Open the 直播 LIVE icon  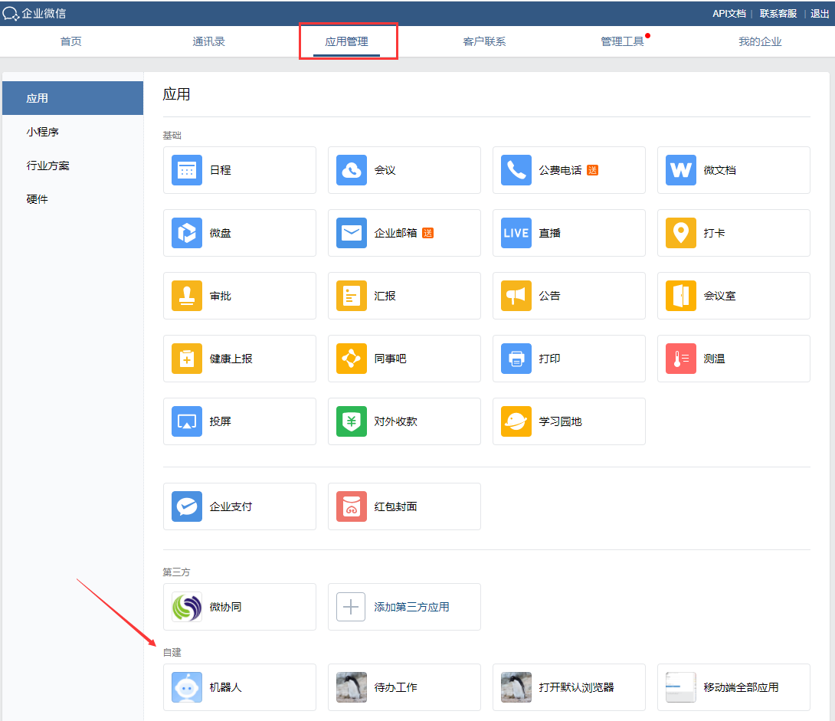[516, 233]
